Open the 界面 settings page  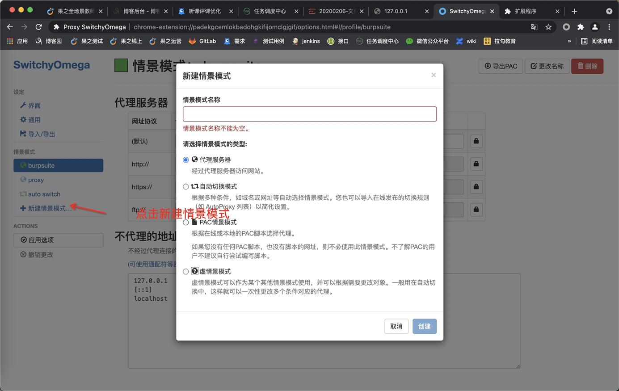tap(30, 105)
